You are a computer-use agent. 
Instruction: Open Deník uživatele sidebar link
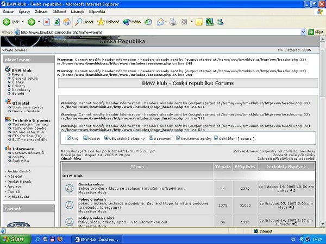click(26, 111)
